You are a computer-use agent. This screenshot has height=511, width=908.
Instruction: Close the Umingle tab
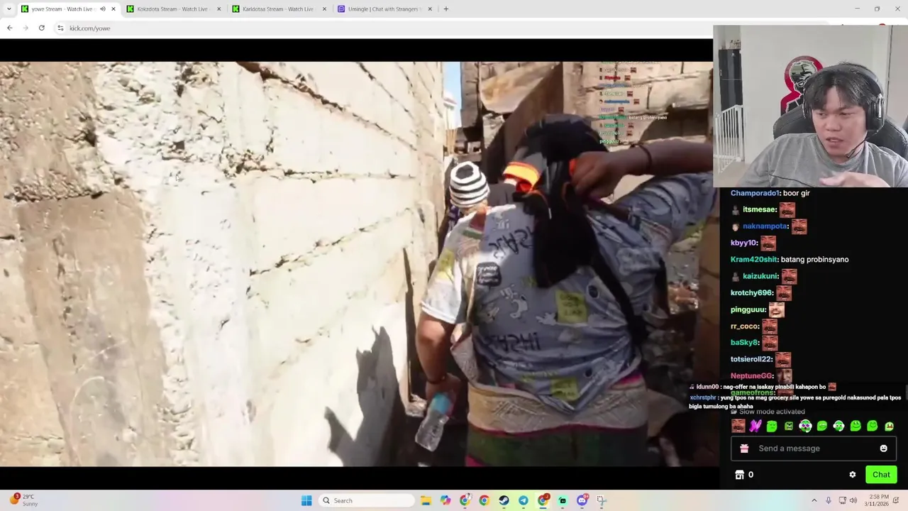[429, 9]
